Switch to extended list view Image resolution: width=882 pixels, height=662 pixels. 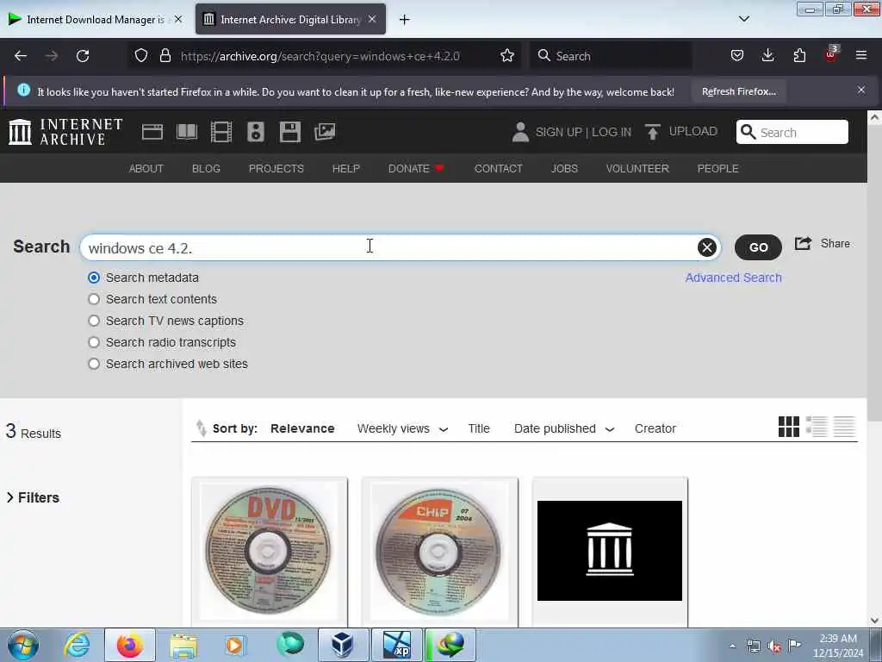[817, 427]
